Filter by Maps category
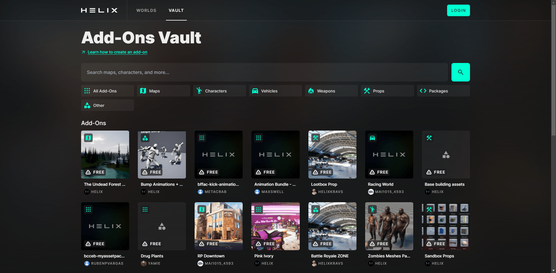Viewport: 556px width, 273px height. pos(163,91)
